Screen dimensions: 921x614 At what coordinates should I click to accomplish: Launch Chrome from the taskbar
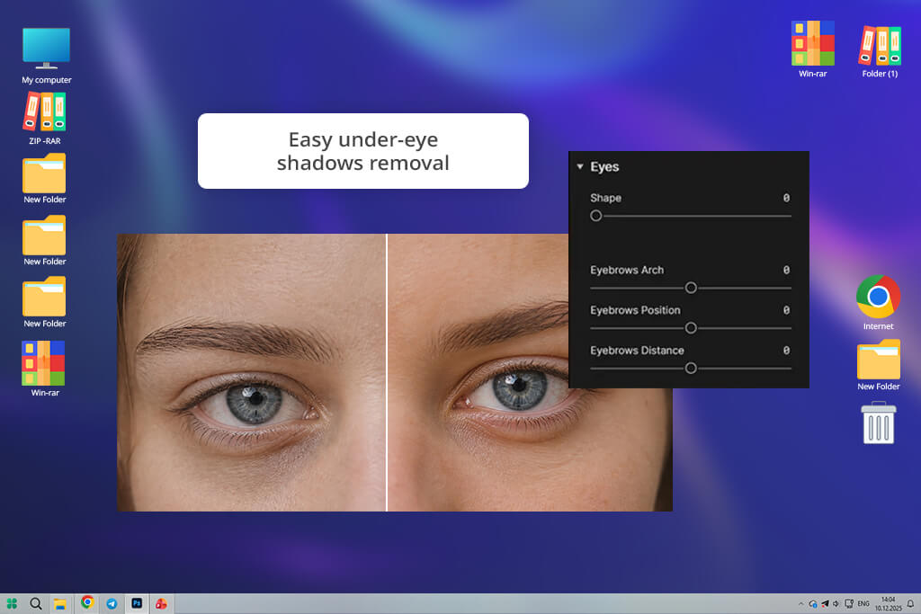pyautogui.click(x=87, y=602)
